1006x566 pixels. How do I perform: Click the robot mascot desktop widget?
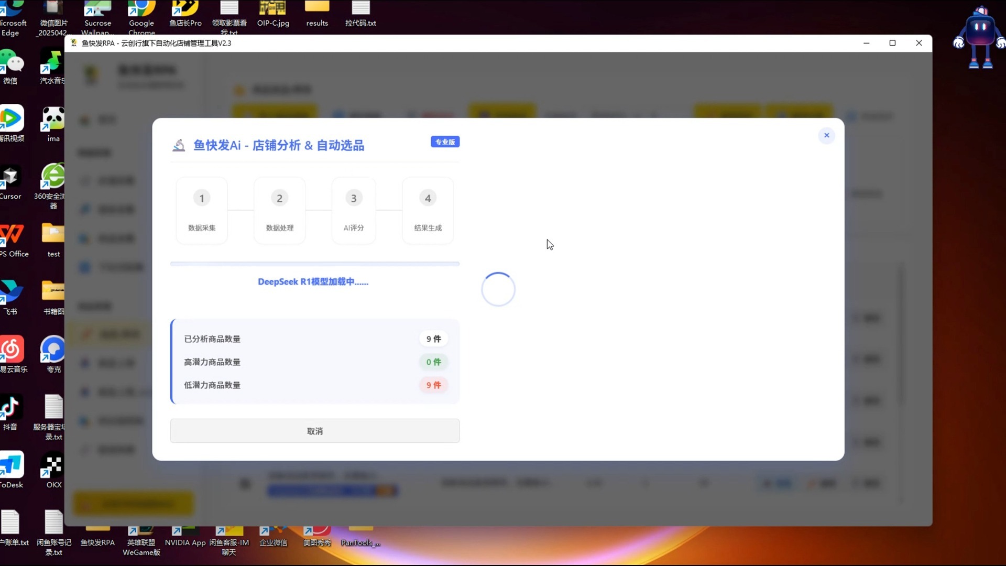[979, 38]
